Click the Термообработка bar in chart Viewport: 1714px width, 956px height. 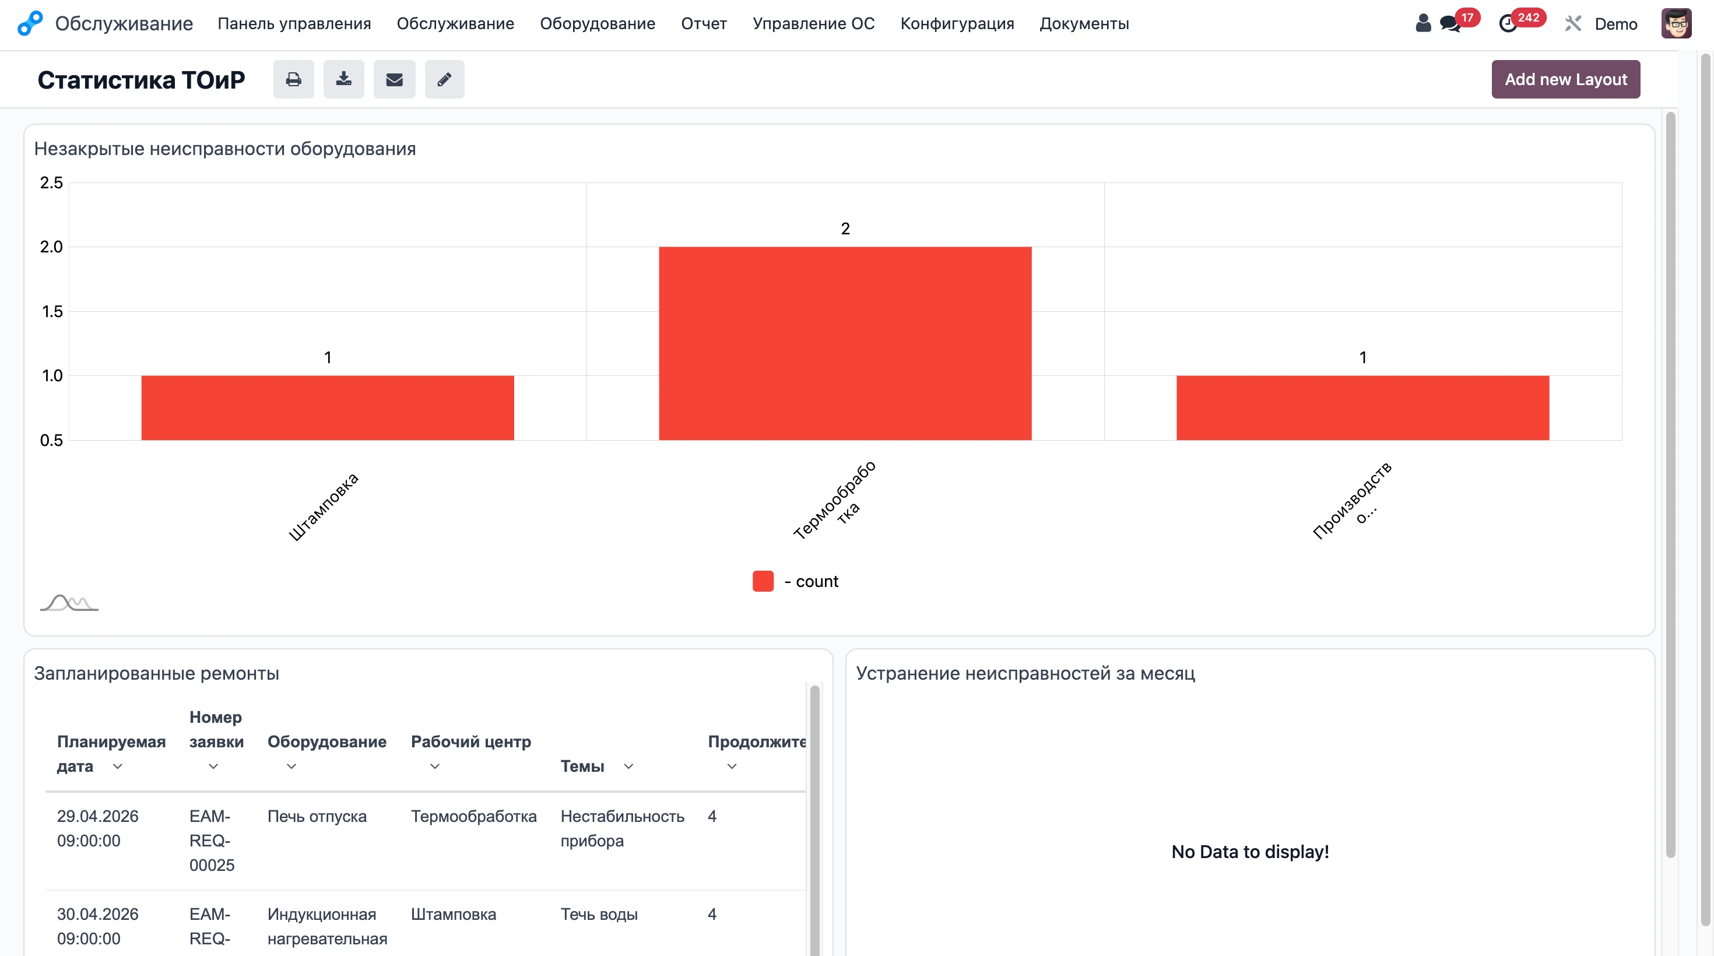pos(845,343)
